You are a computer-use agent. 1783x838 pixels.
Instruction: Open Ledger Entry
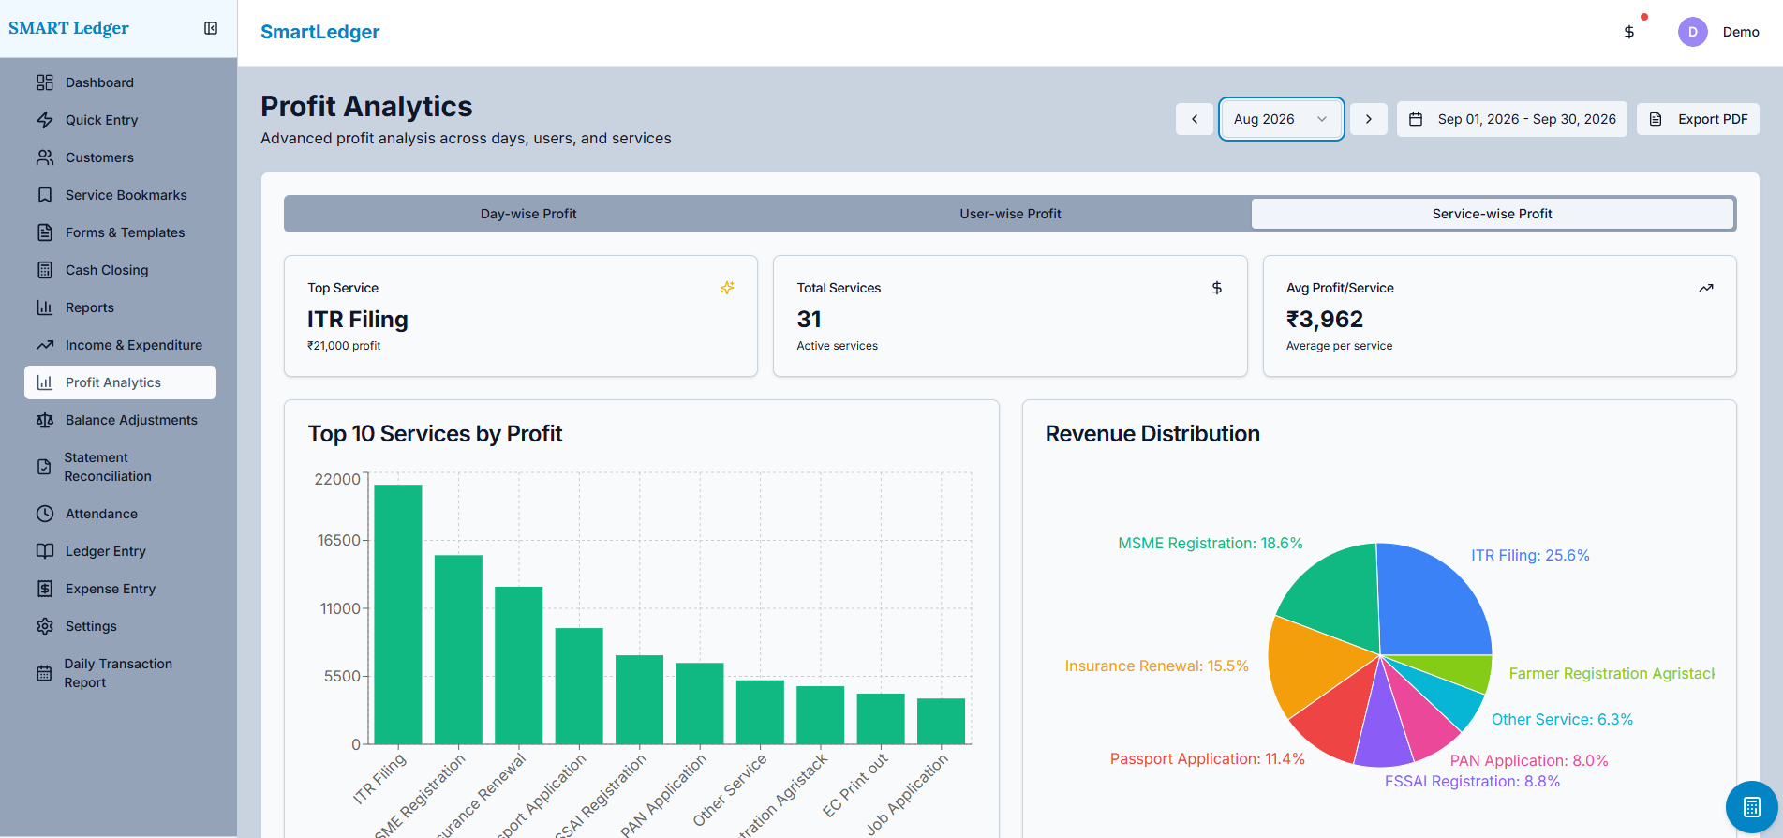(x=120, y=551)
